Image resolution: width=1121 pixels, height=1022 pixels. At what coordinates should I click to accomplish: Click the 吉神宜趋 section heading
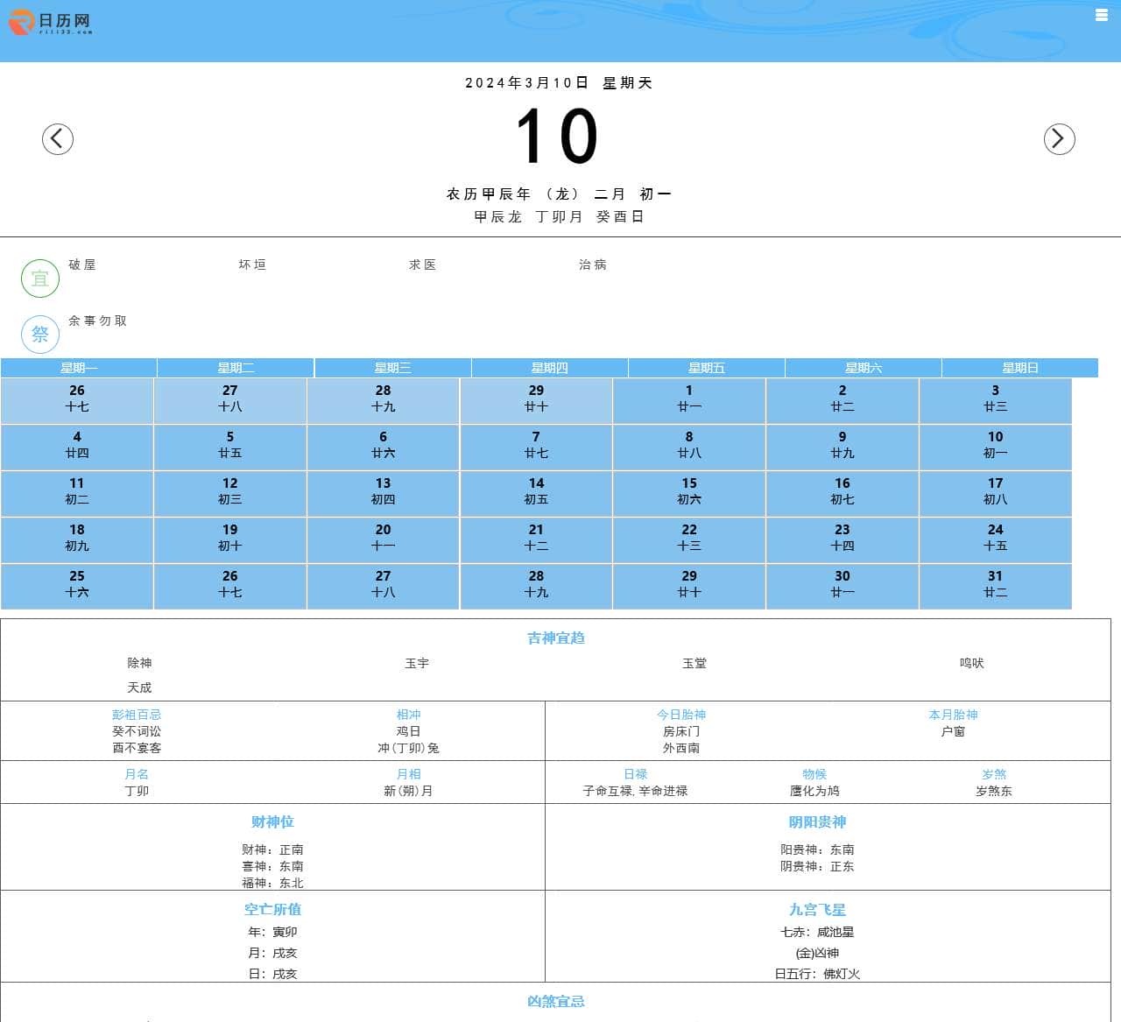click(x=554, y=638)
